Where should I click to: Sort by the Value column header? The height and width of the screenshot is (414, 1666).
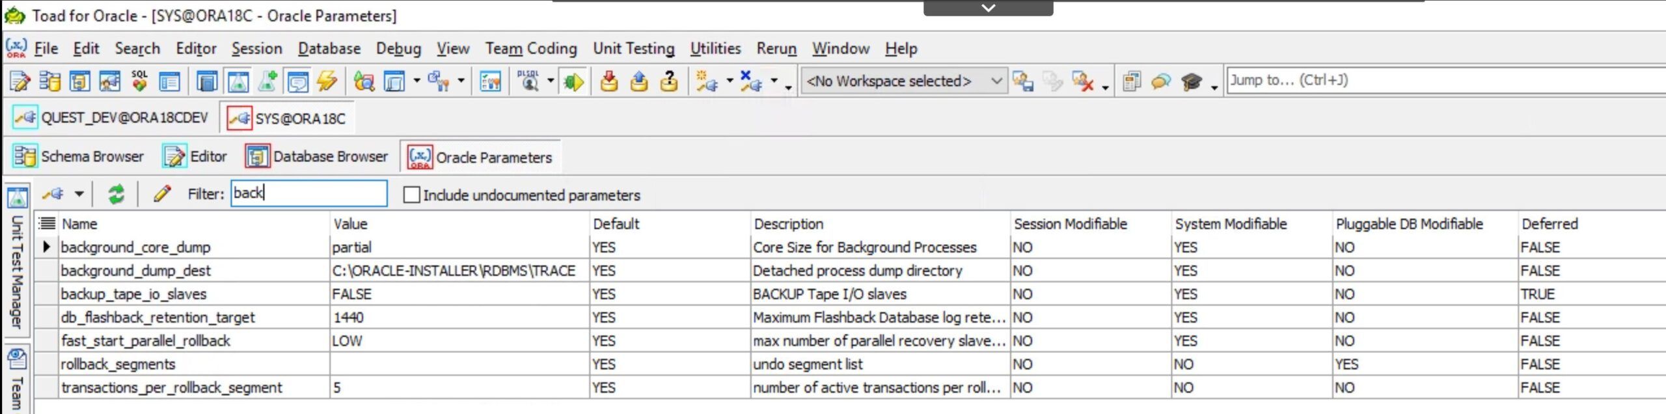pyautogui.click(x=459, y=224)
